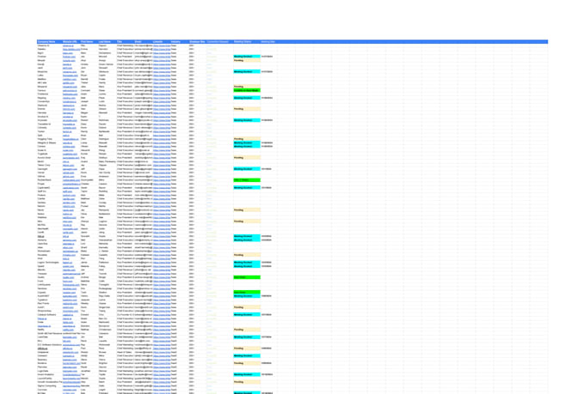Select the Website URL column header
The width and height of the screenshot is (585, 394).
pyautogui.click(x=71, y=42)
